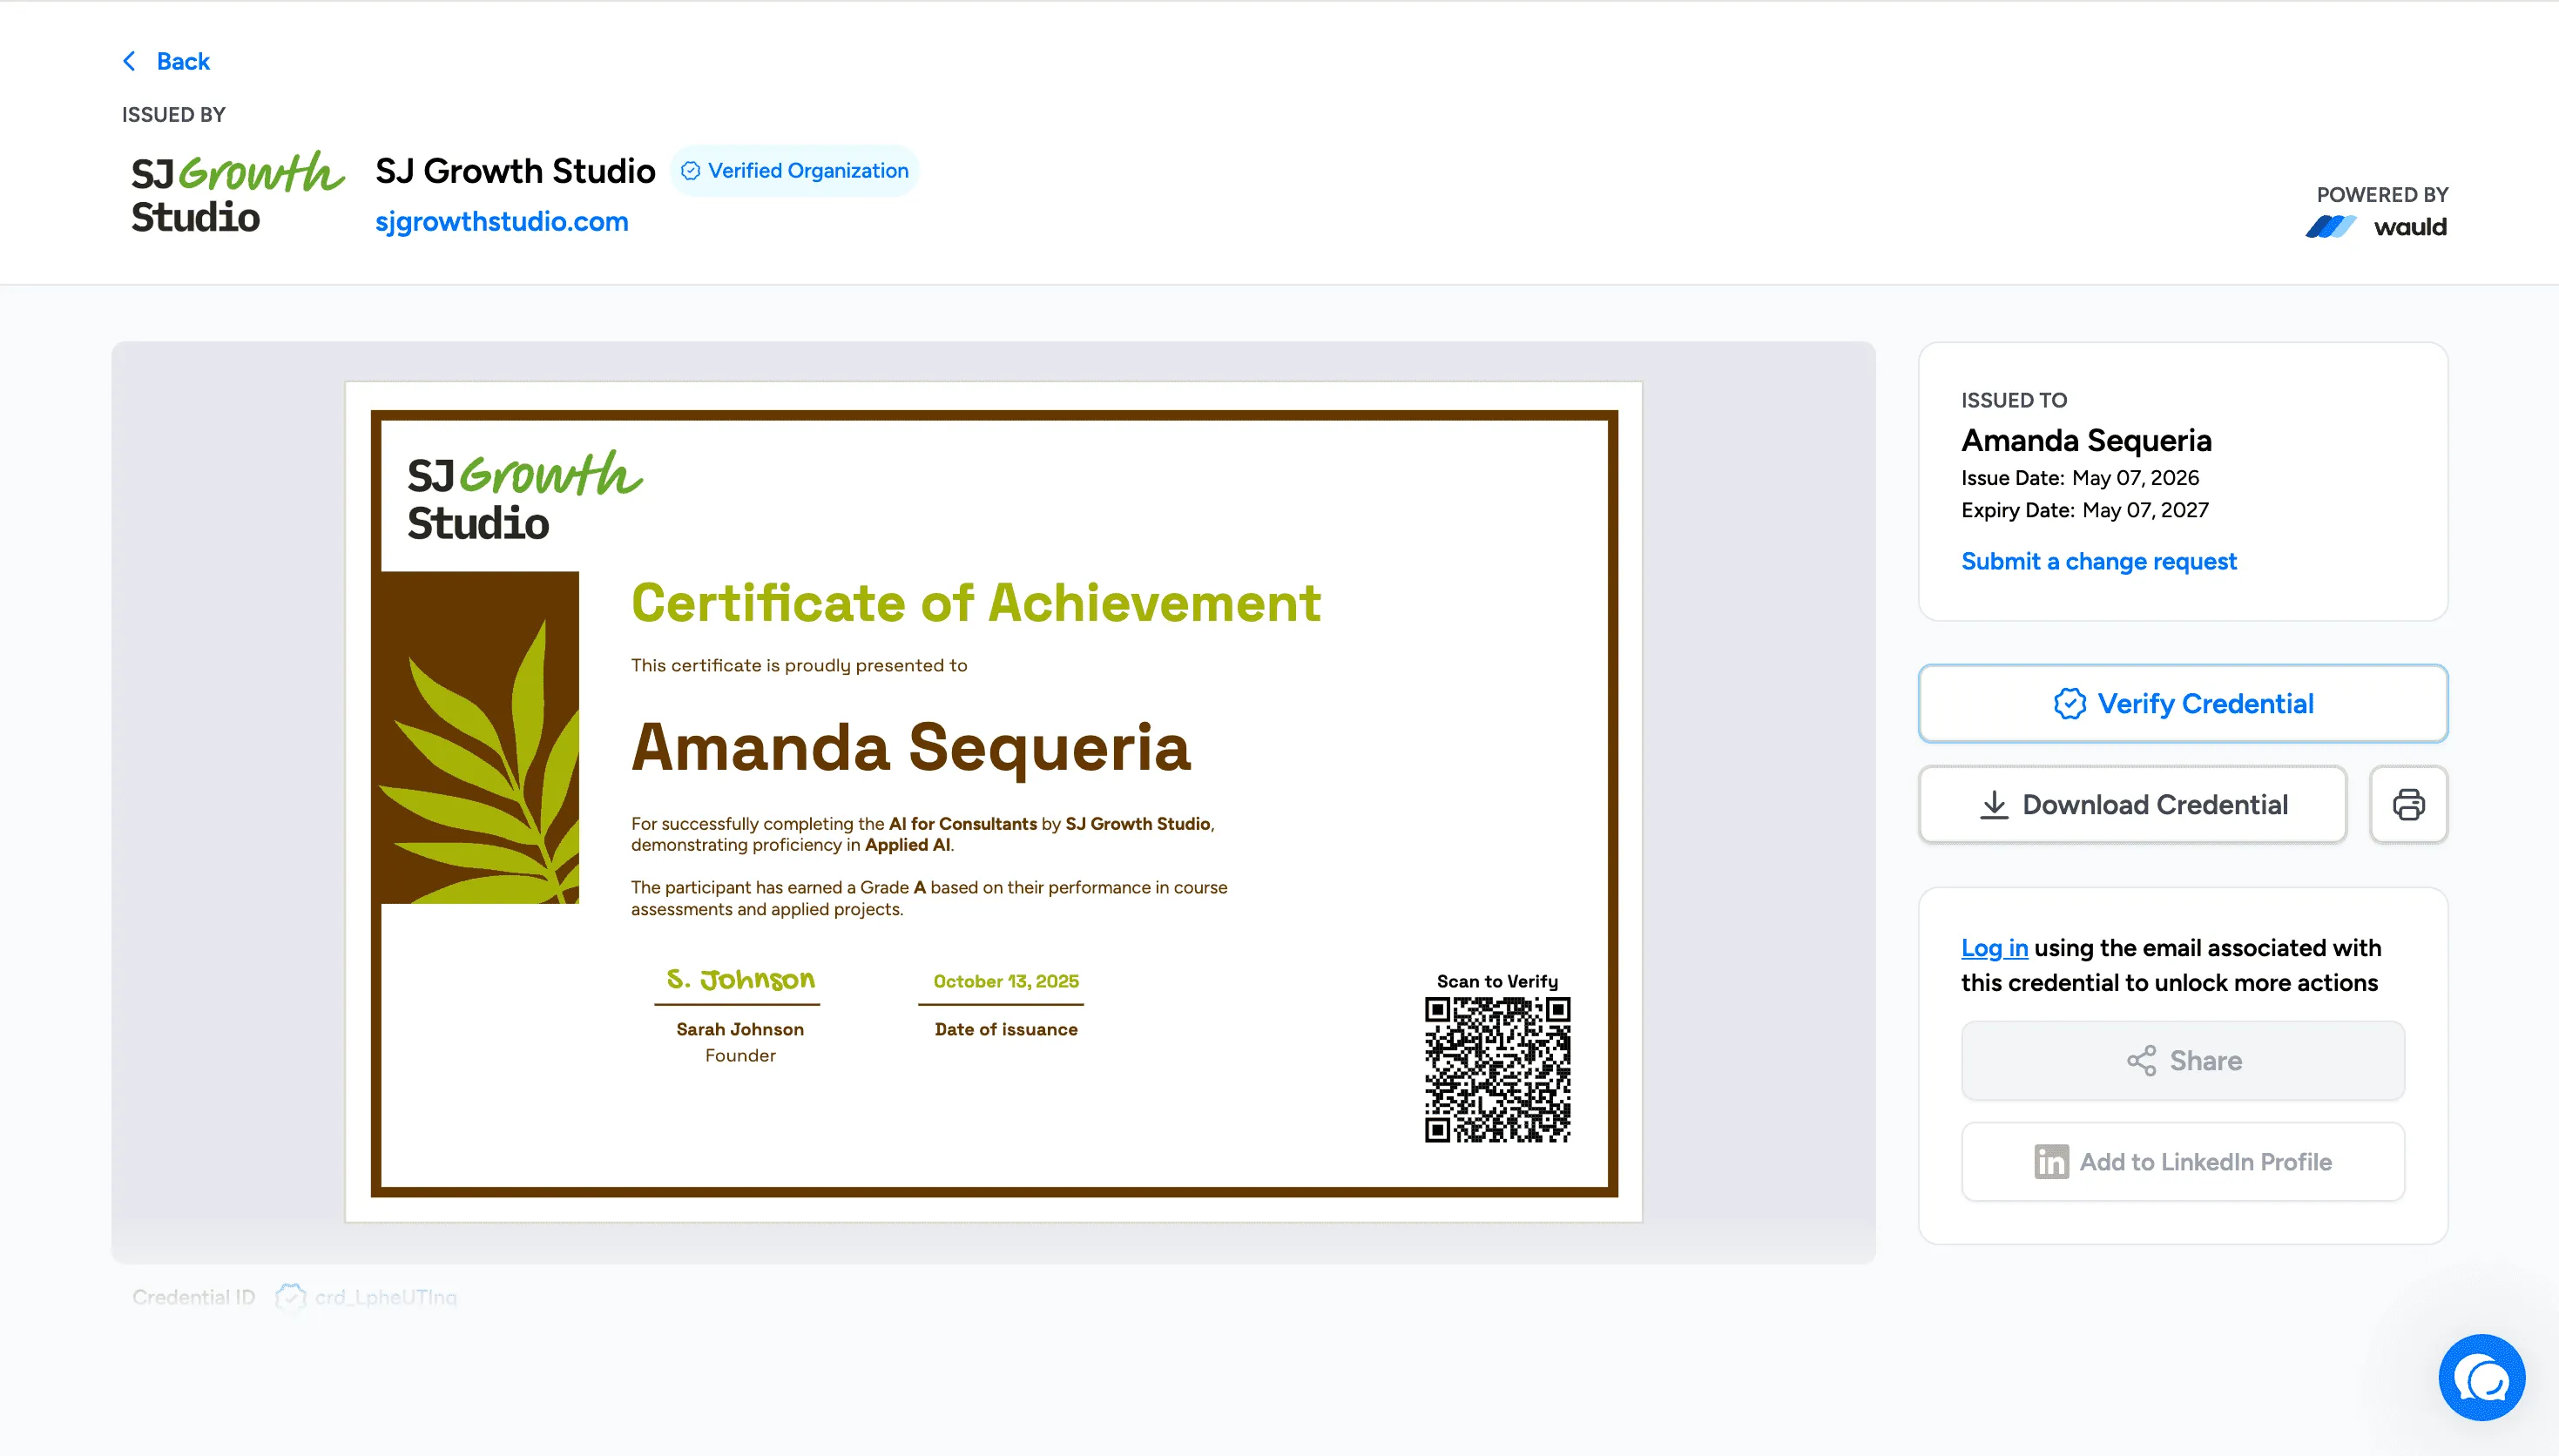The height and width of the screenshot is (1456, 2559).
Task: Open the chat support bubble
Action: [x=2481, y=1377]
